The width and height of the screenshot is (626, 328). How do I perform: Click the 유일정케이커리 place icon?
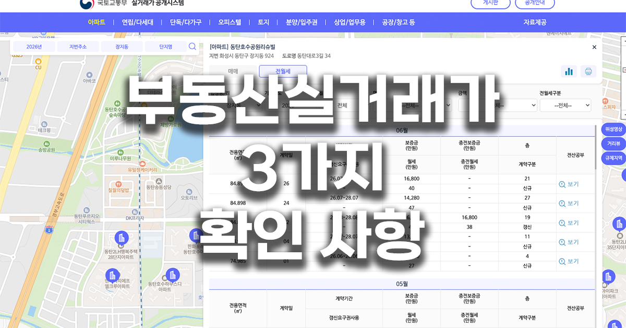point(142,163)
